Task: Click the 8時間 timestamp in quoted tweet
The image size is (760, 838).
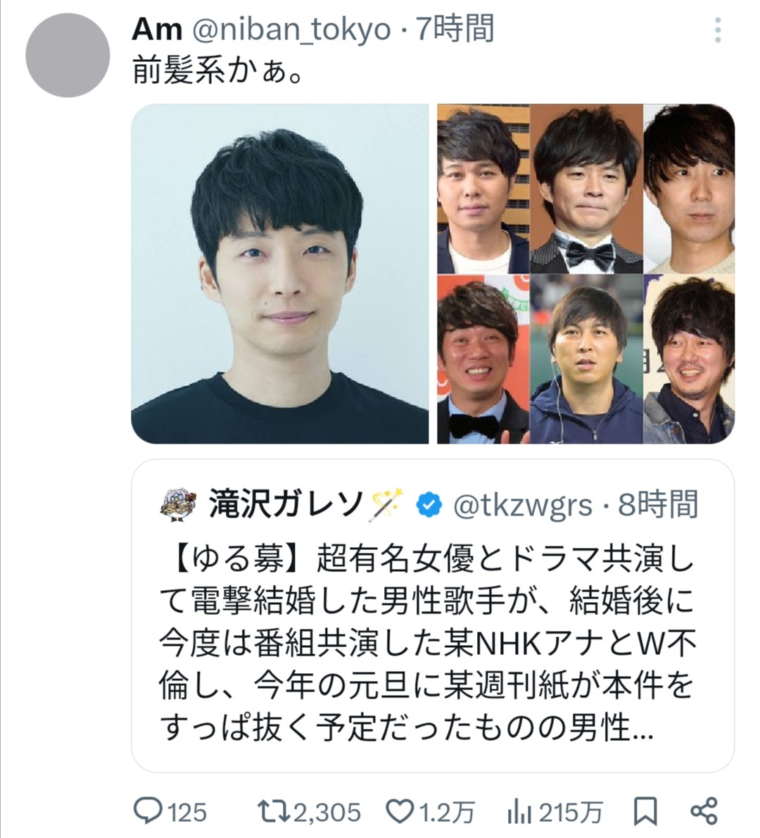Action: coord(657,504)
